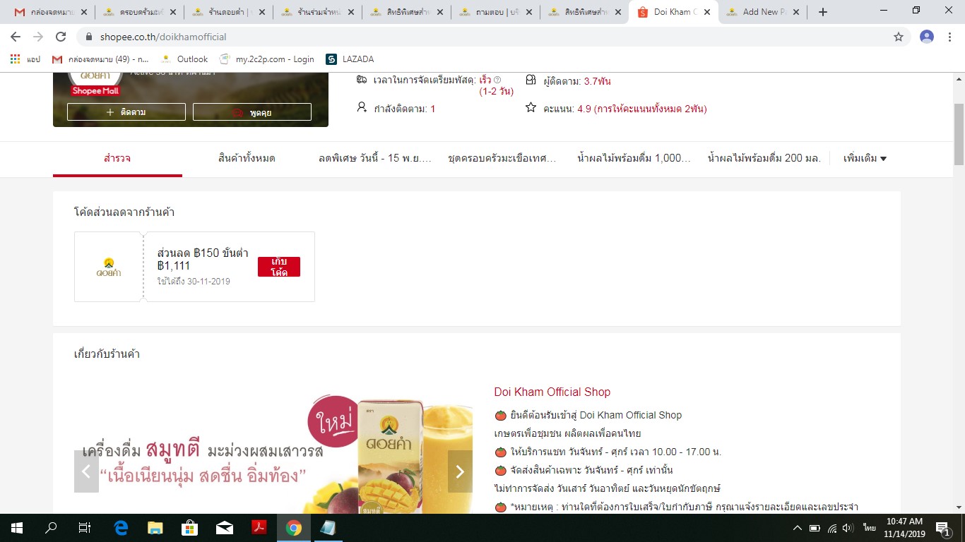Open ชุดครอบครัวมะเขือเทศ category tab
Screen dimensions: 965x542
tap(502, 158)
